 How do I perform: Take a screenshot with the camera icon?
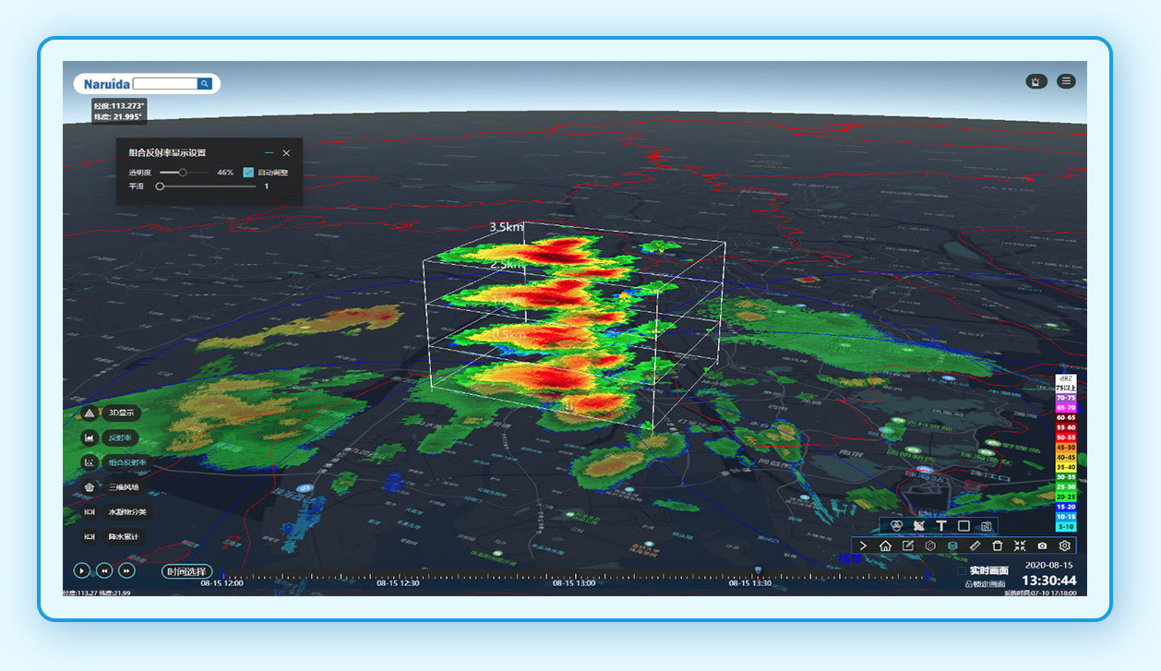pos(1042,546)
